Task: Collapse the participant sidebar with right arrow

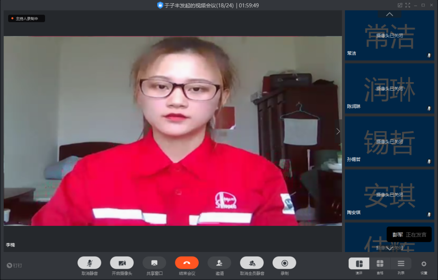Action: click(338, 132)
